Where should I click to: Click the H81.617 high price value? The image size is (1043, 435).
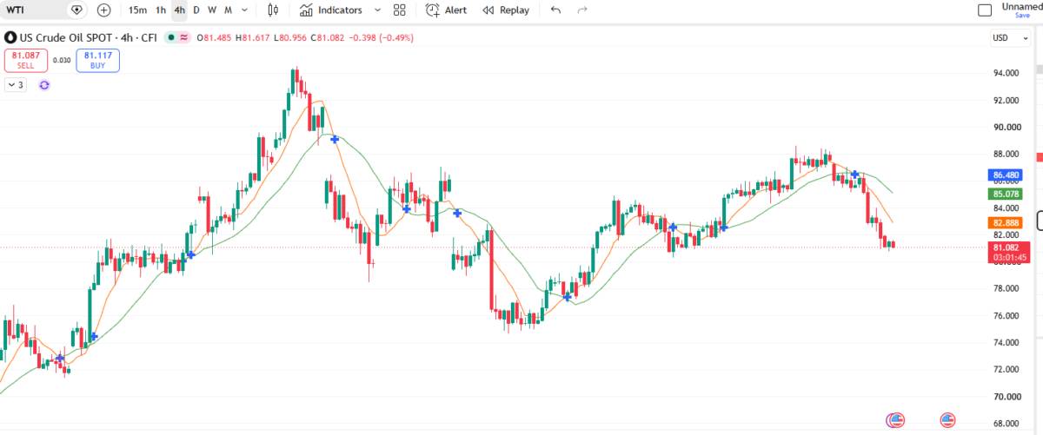(252, 37)
